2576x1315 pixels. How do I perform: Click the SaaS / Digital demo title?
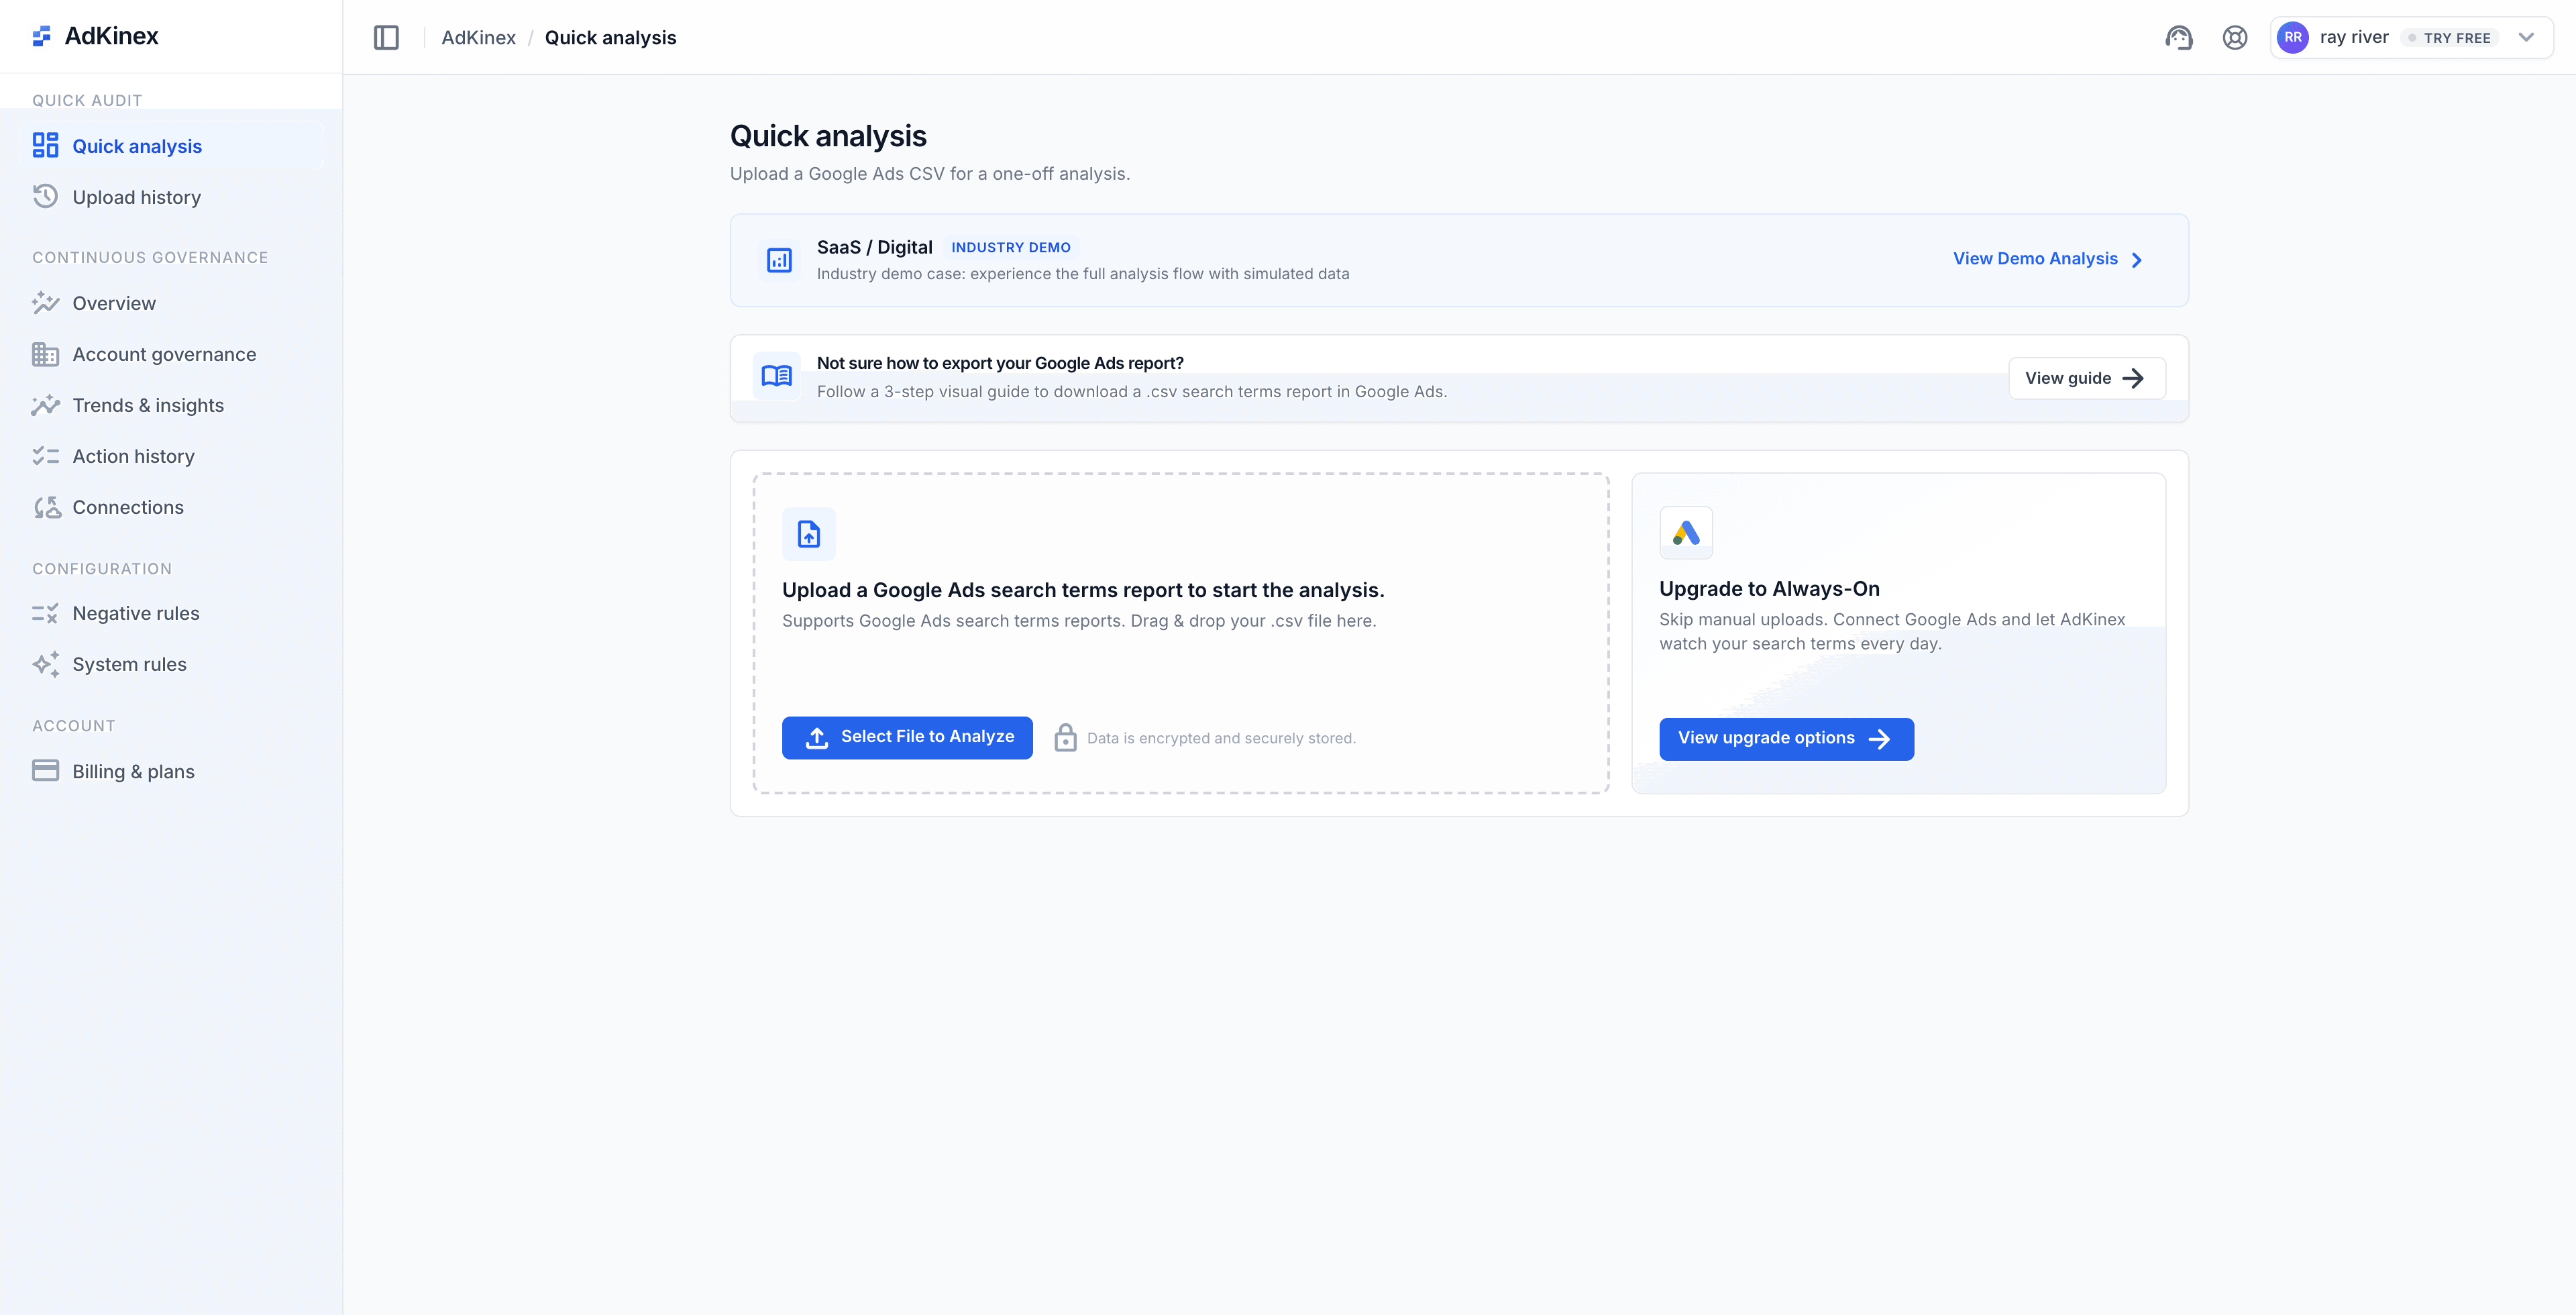874,247
